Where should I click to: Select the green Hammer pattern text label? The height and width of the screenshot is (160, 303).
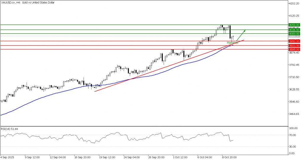[x=233, y=43]
